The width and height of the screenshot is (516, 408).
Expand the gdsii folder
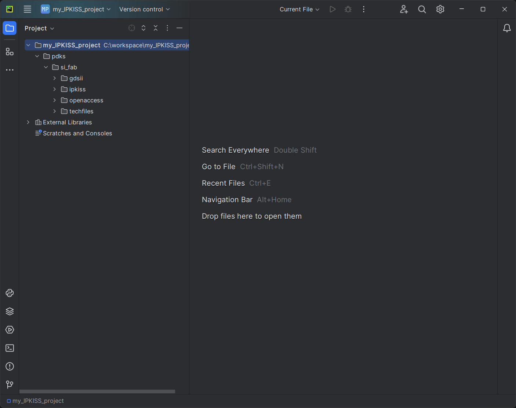(55, 78)
